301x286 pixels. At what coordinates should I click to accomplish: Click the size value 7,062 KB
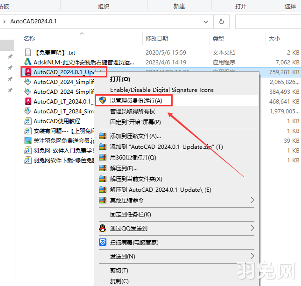point(287,62)
